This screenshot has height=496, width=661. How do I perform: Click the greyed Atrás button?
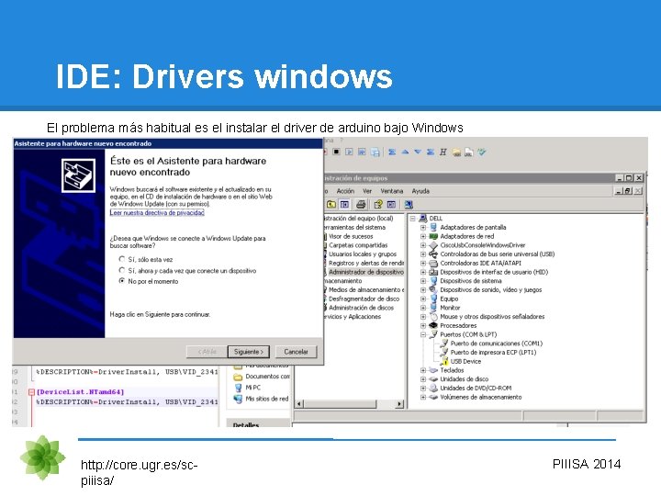[x=207, y=352]
